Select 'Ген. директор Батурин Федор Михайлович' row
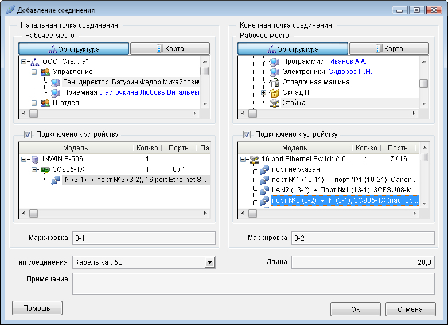This screenshot has height=325, width=448. (x=131, y=82)
